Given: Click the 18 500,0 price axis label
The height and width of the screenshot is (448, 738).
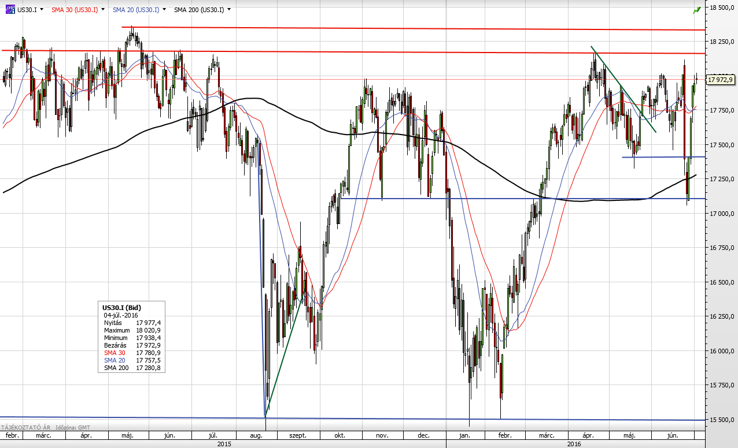Looking at the screenshot, I should tap(722, 8).
